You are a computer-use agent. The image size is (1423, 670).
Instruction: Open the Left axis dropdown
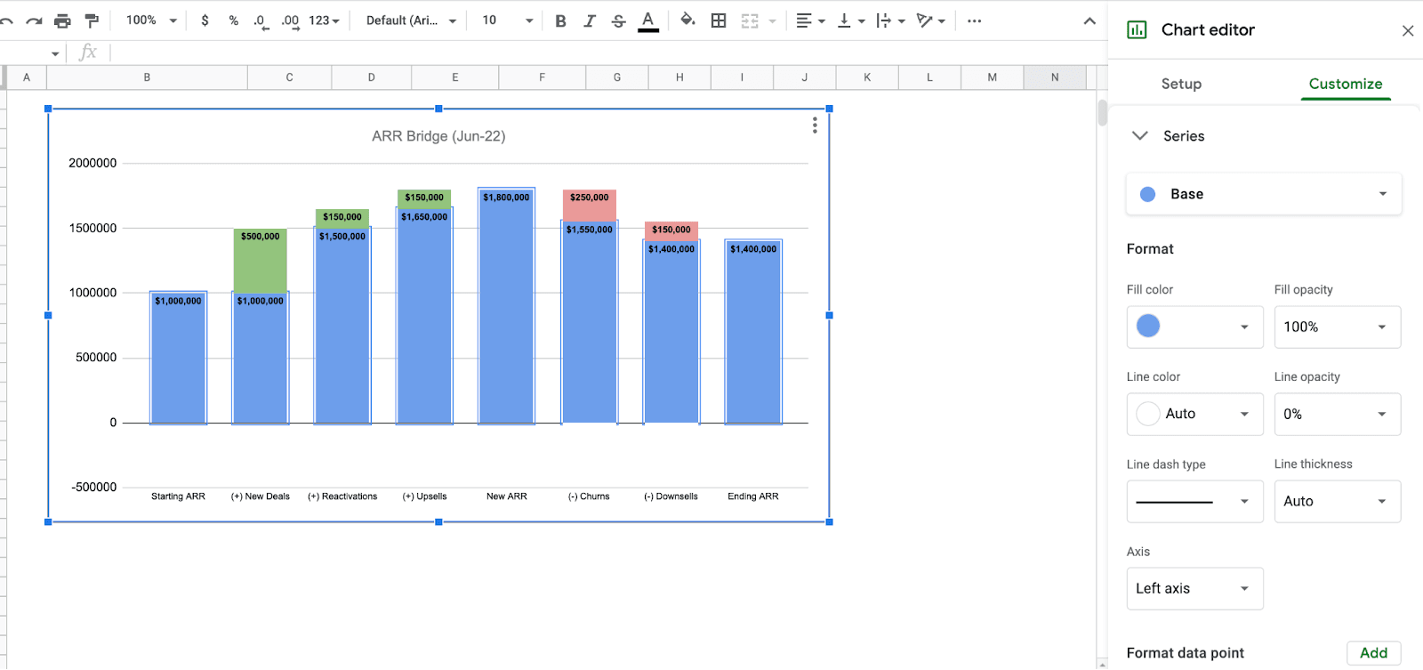(x=1194, y=588)
